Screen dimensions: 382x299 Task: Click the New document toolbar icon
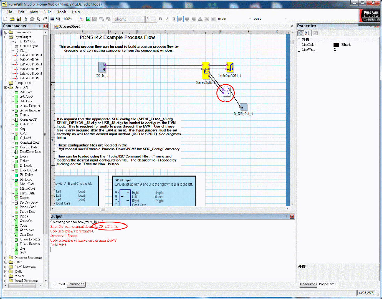tap(5, 19)
